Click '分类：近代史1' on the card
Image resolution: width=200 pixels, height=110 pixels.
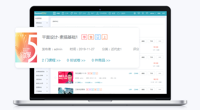click(x=112, y=49)
